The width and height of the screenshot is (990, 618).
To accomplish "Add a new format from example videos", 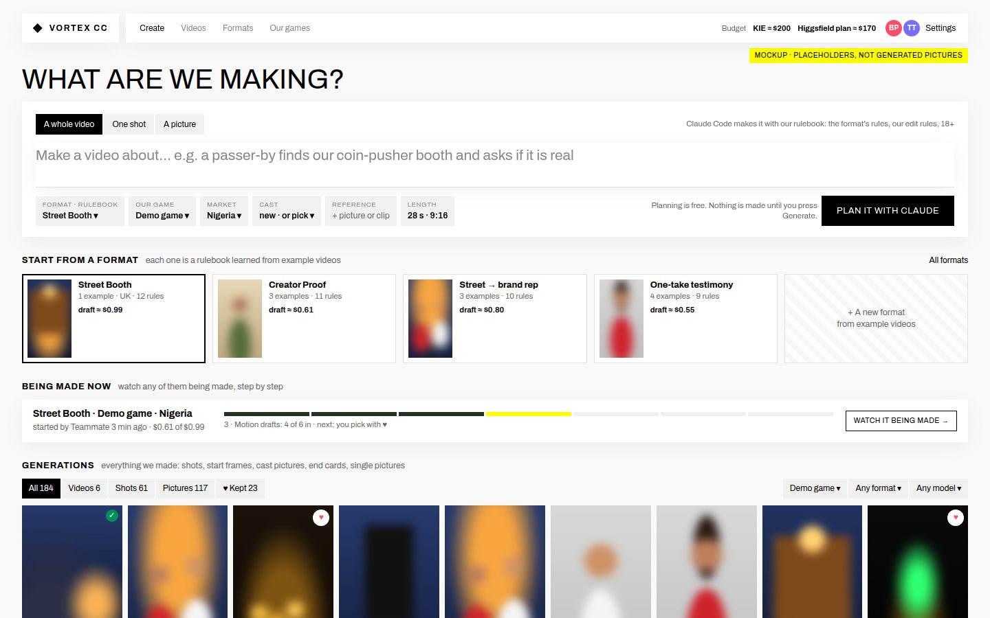I will point(876,319).
